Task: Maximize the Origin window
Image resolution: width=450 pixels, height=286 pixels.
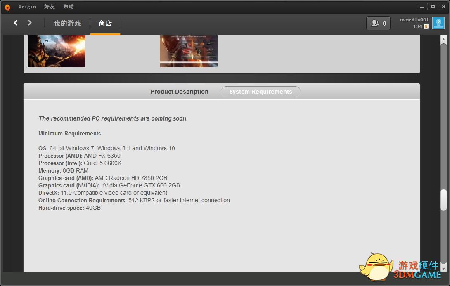Action: [x=433, y=7]
